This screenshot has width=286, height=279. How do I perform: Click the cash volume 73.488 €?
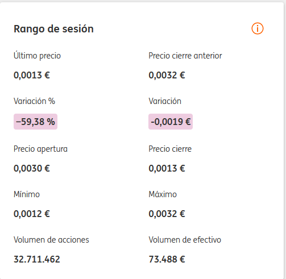[x=167, y=259]
